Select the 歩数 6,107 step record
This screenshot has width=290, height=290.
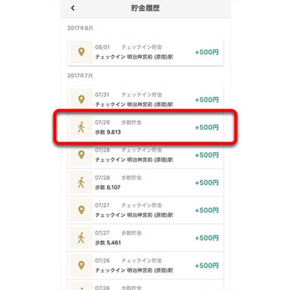click(146, 182)
